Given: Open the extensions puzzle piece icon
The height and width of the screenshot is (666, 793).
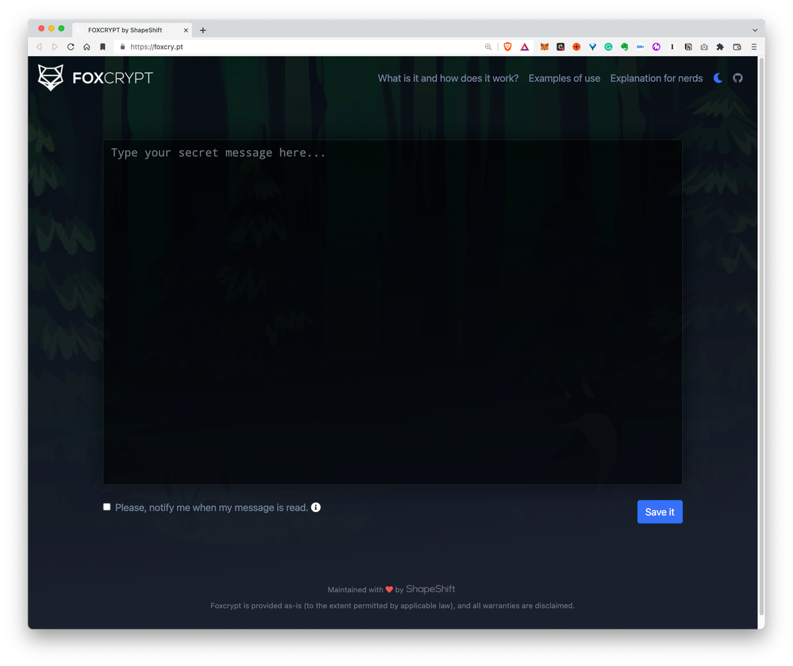Looking at the screenshot, I should 720,46.
